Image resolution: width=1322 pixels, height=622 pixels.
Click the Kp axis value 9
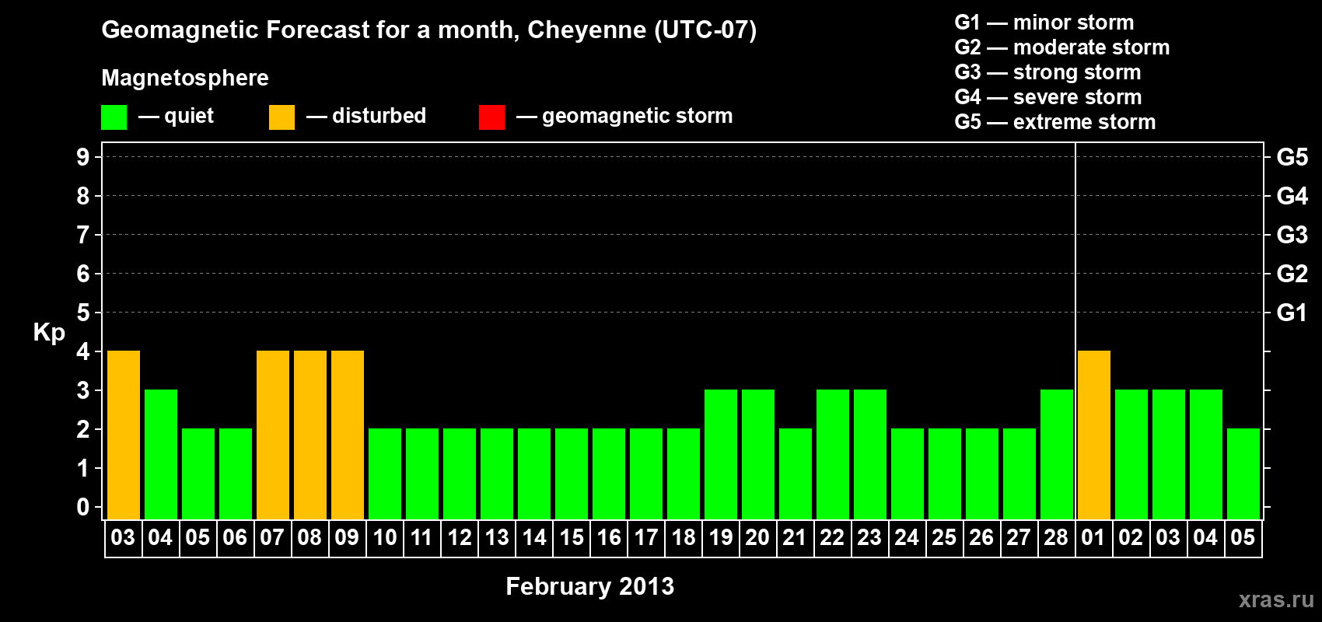coord(83,157)
